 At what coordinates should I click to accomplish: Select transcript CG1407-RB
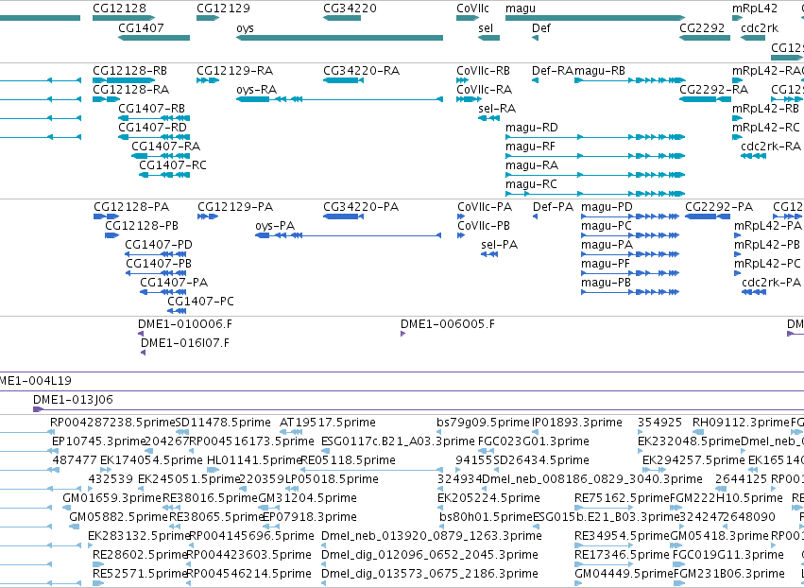click(152, 109)
